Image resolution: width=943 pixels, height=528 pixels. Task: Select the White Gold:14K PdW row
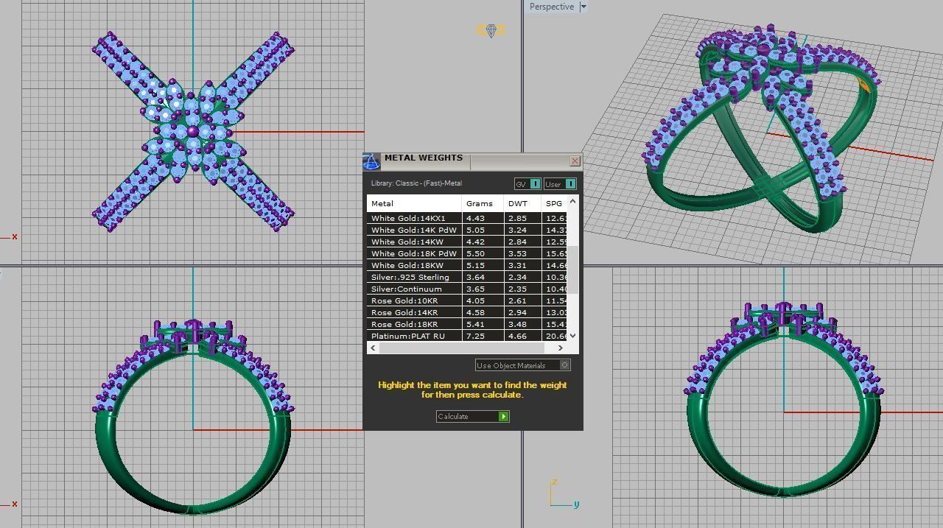point(467,230)
